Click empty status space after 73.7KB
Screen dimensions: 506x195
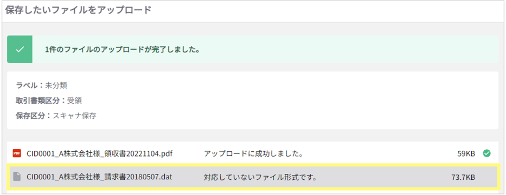pos(486,177)
